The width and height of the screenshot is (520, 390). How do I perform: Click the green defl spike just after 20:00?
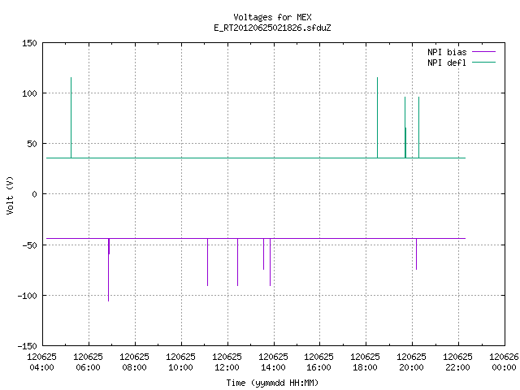point(419,128)
